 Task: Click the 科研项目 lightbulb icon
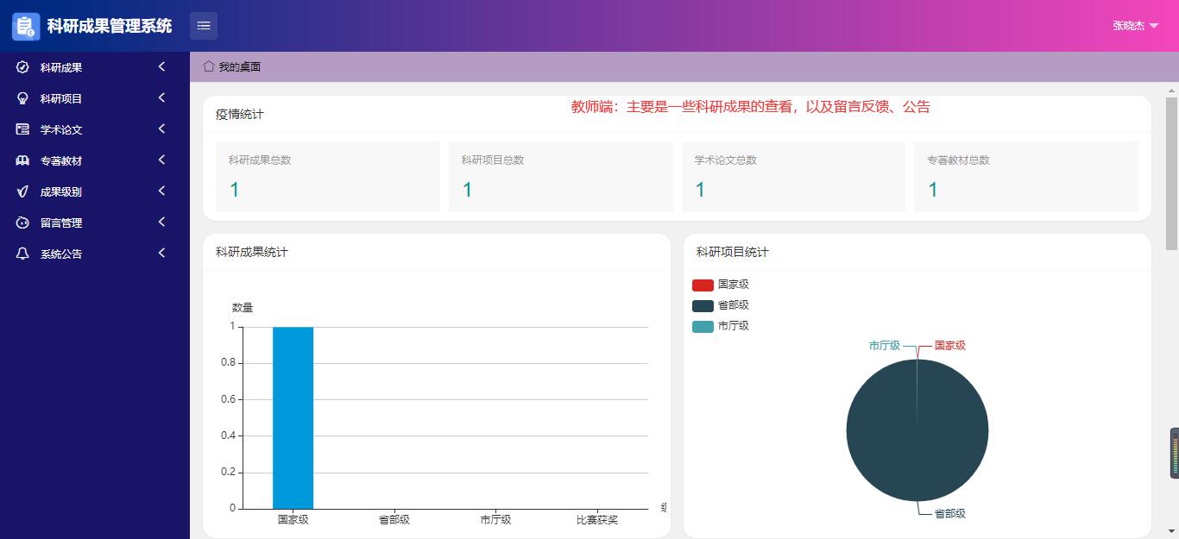22,98
